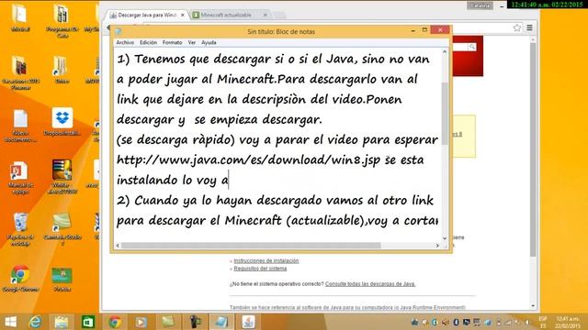Switch to the Descargar Java para Windows tab

(x=146, y=15)
